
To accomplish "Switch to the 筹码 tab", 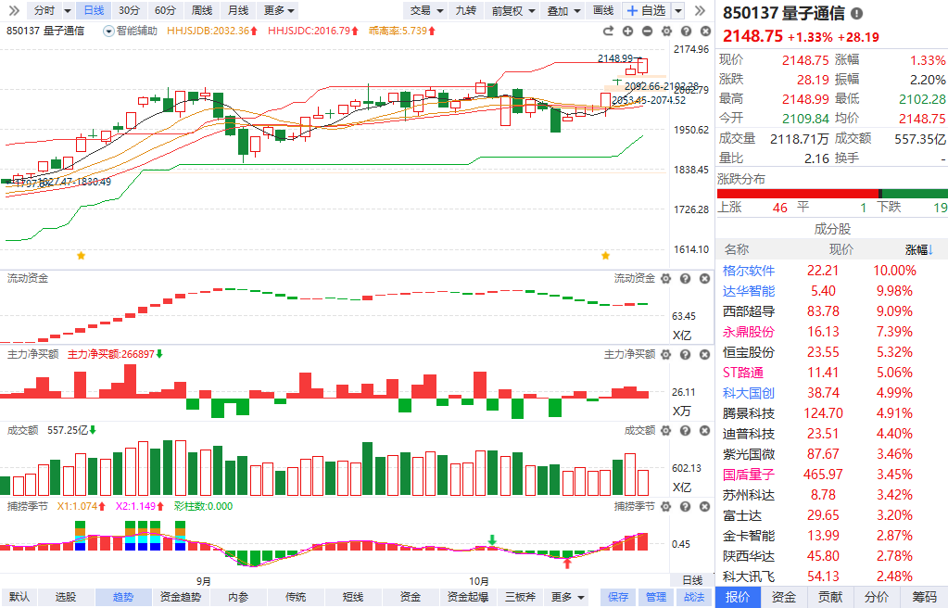I will click(925, 597).
